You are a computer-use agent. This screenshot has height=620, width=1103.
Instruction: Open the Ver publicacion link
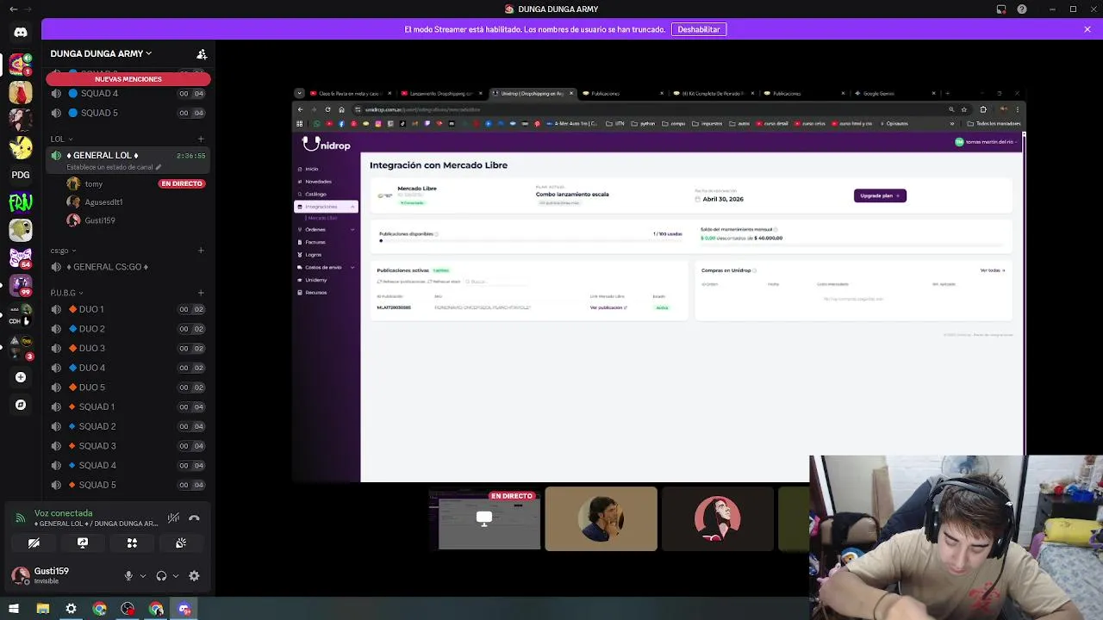[608, 307]
